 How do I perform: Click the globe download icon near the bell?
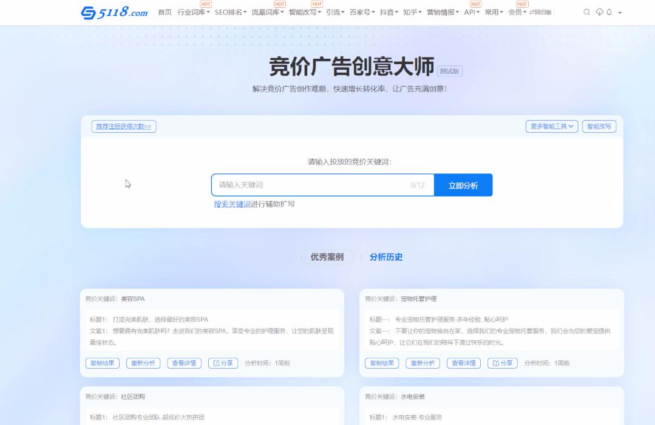(x=599, y=12)
